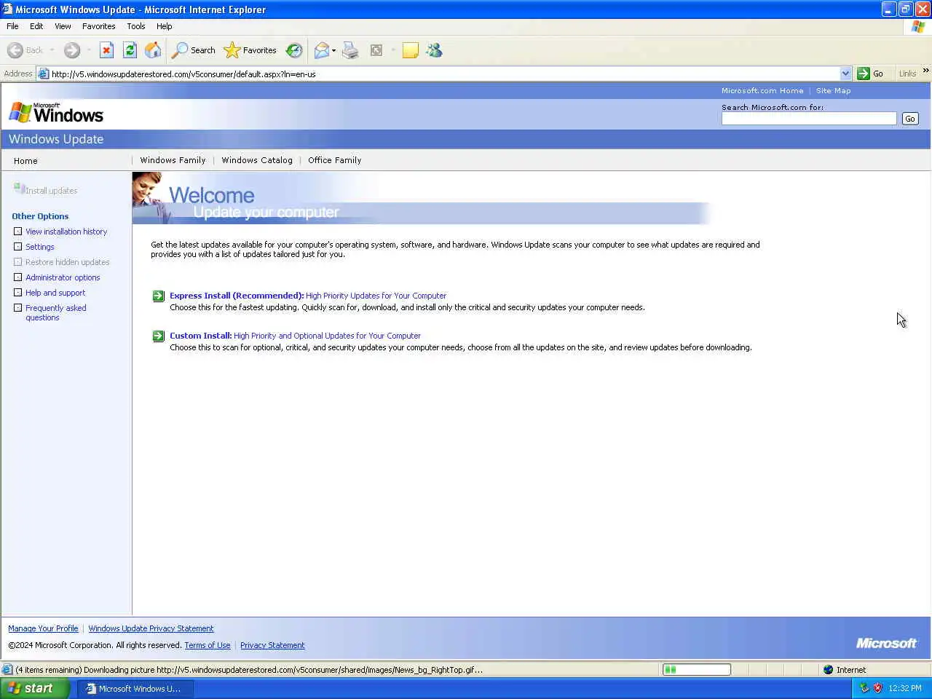Open the Office Family tab

pyautogui.click(x=334, y=160)
